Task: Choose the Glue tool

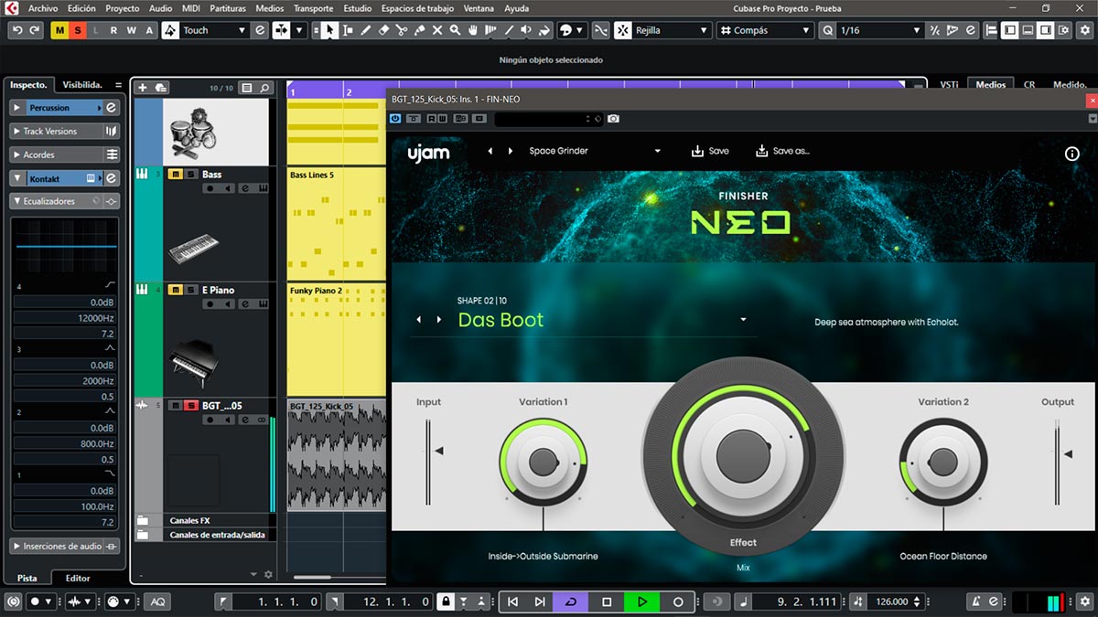Action: pyautogui.click(x=420, y=30)
